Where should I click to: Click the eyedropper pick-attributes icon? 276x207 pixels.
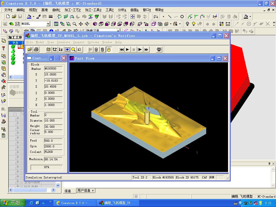38,16
